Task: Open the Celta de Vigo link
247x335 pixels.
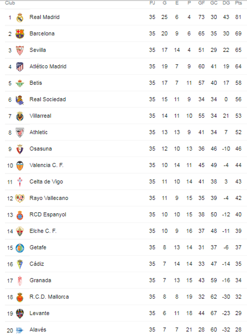Action: pos(46,181)
